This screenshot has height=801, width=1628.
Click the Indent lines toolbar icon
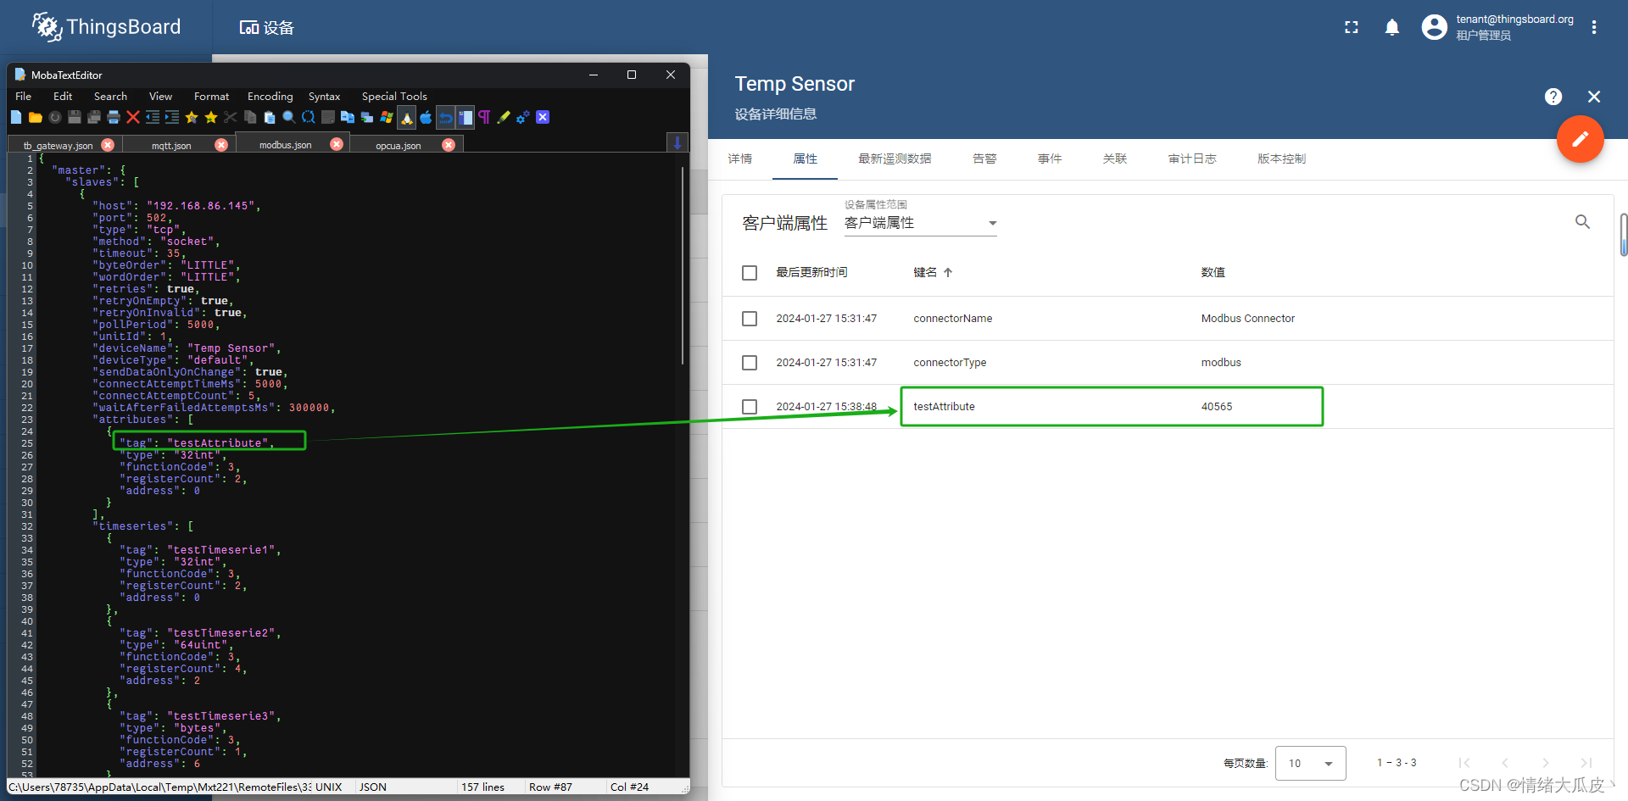point(172,117)
